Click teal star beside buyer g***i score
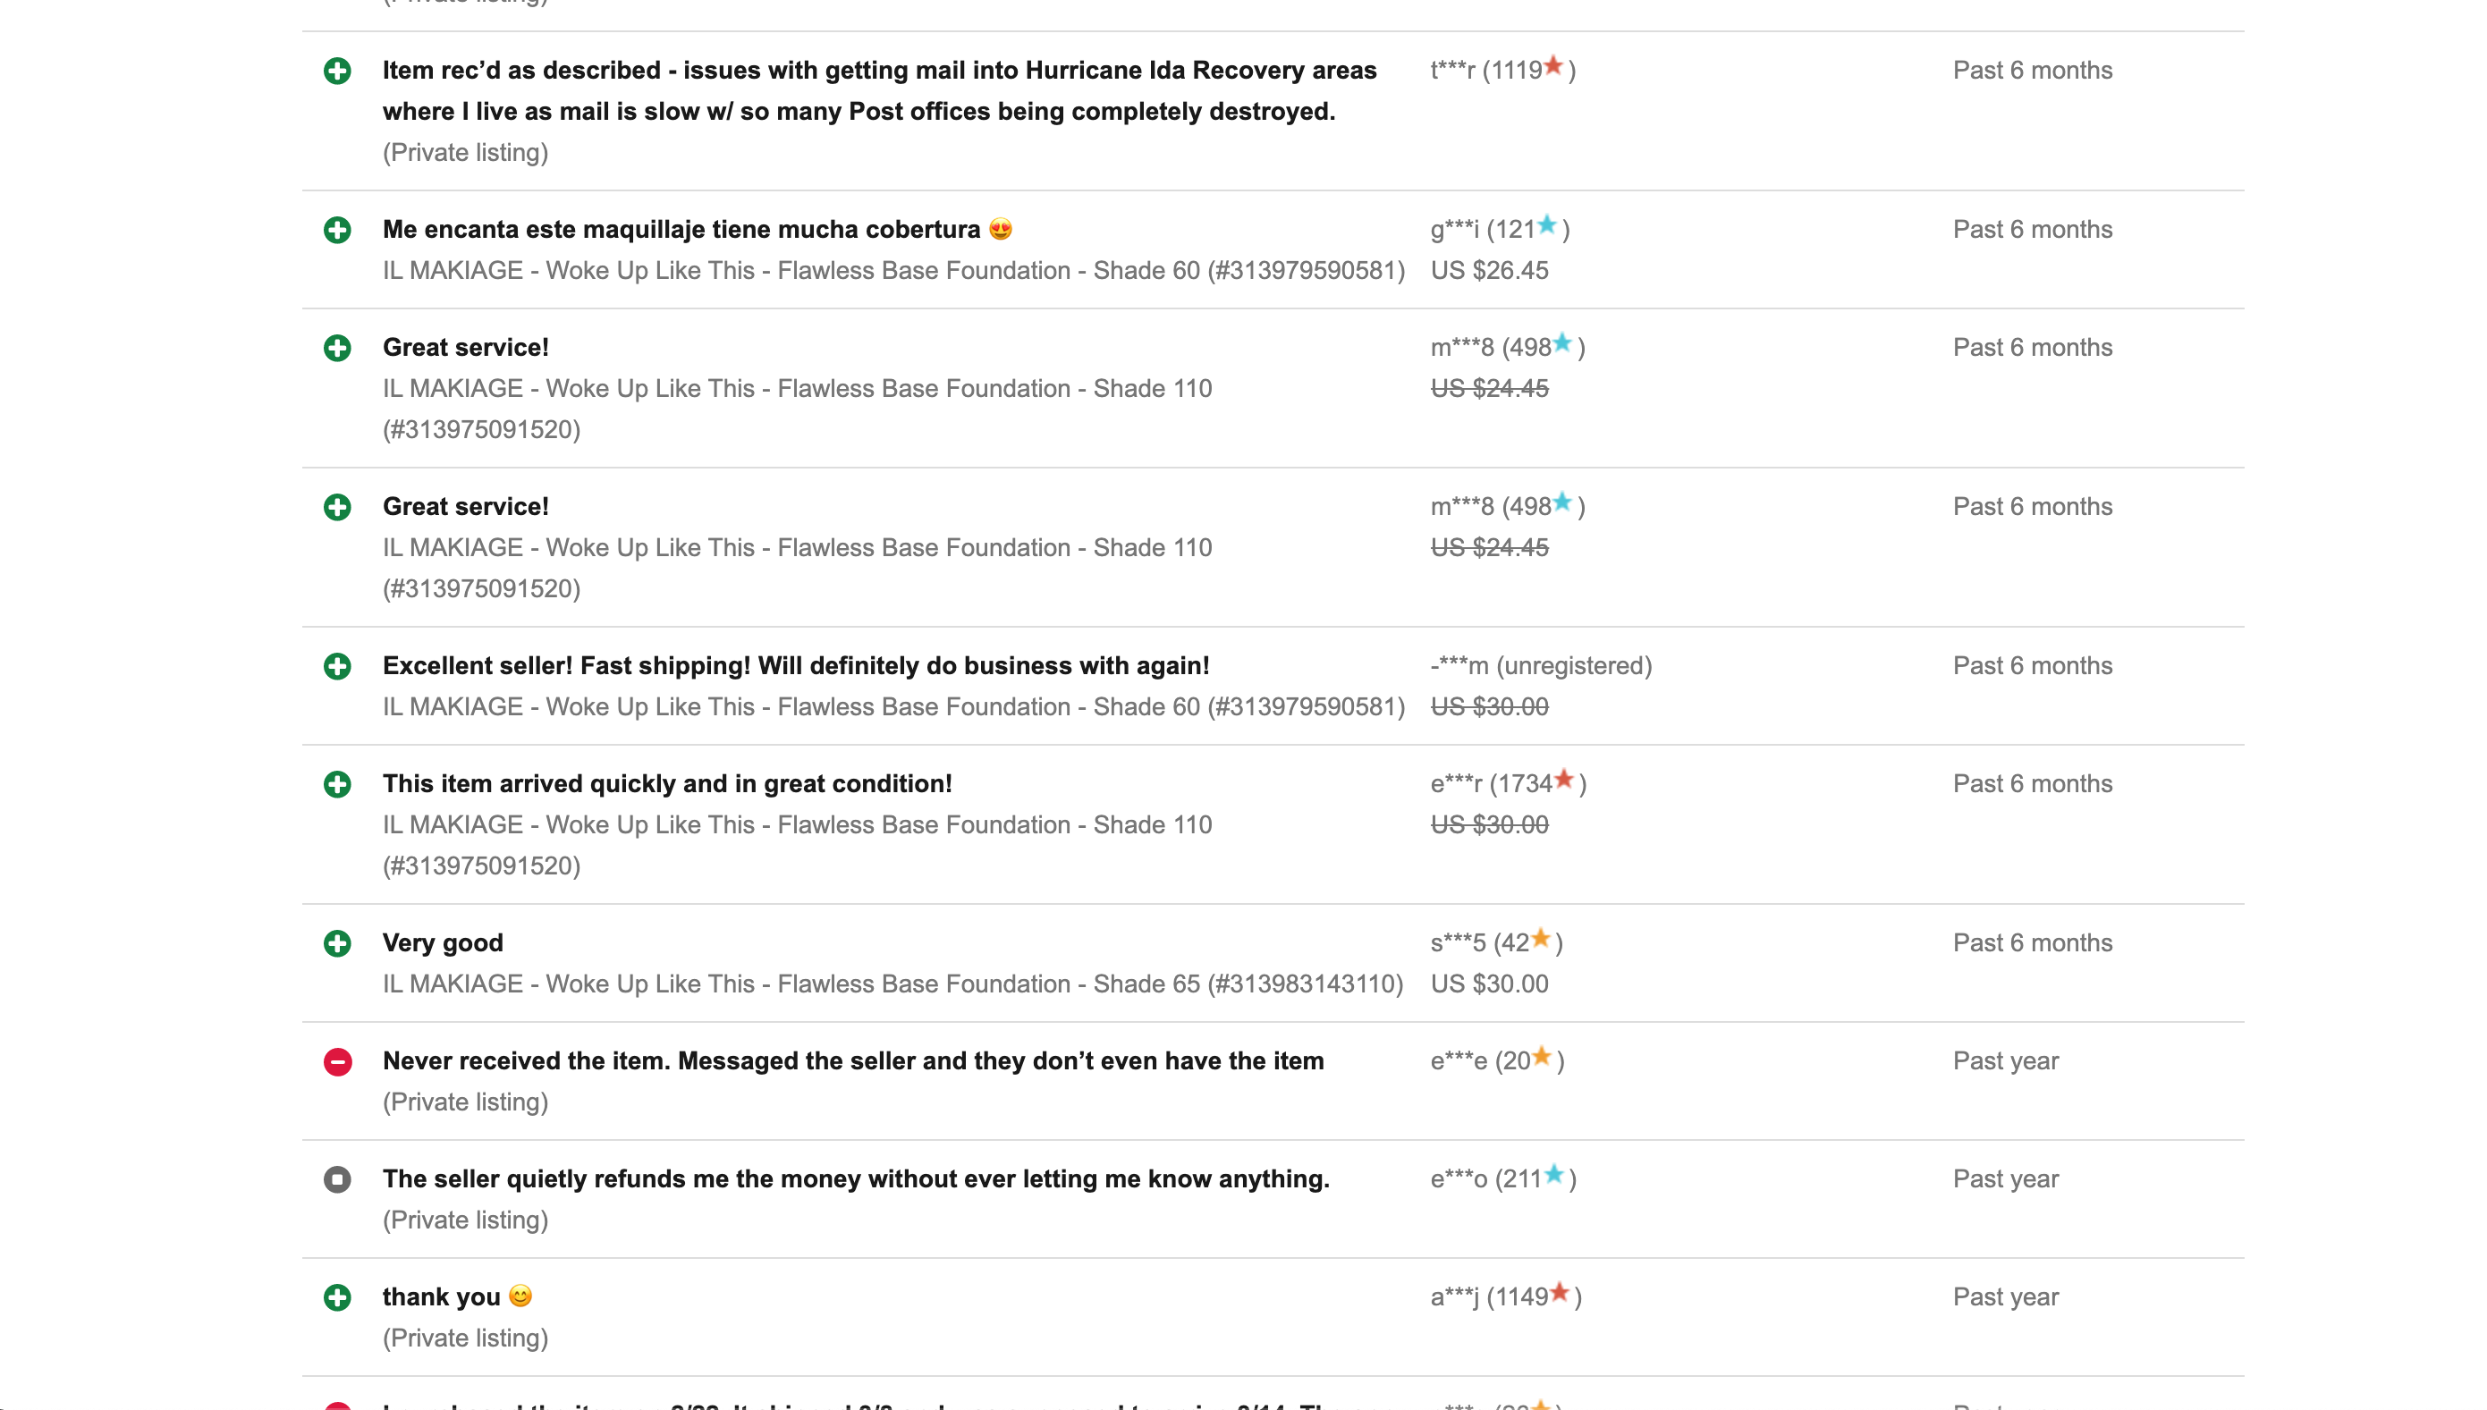The width and height of the screenshot is (2487, 1410). pyautogui.click(x=1546, y=224)
